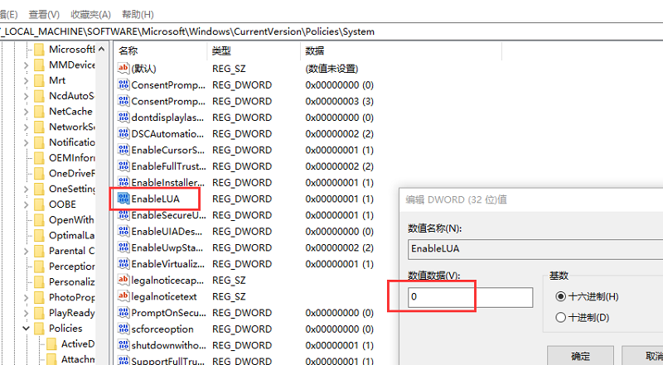Select the Personaliz tree folder

point(72,281)
